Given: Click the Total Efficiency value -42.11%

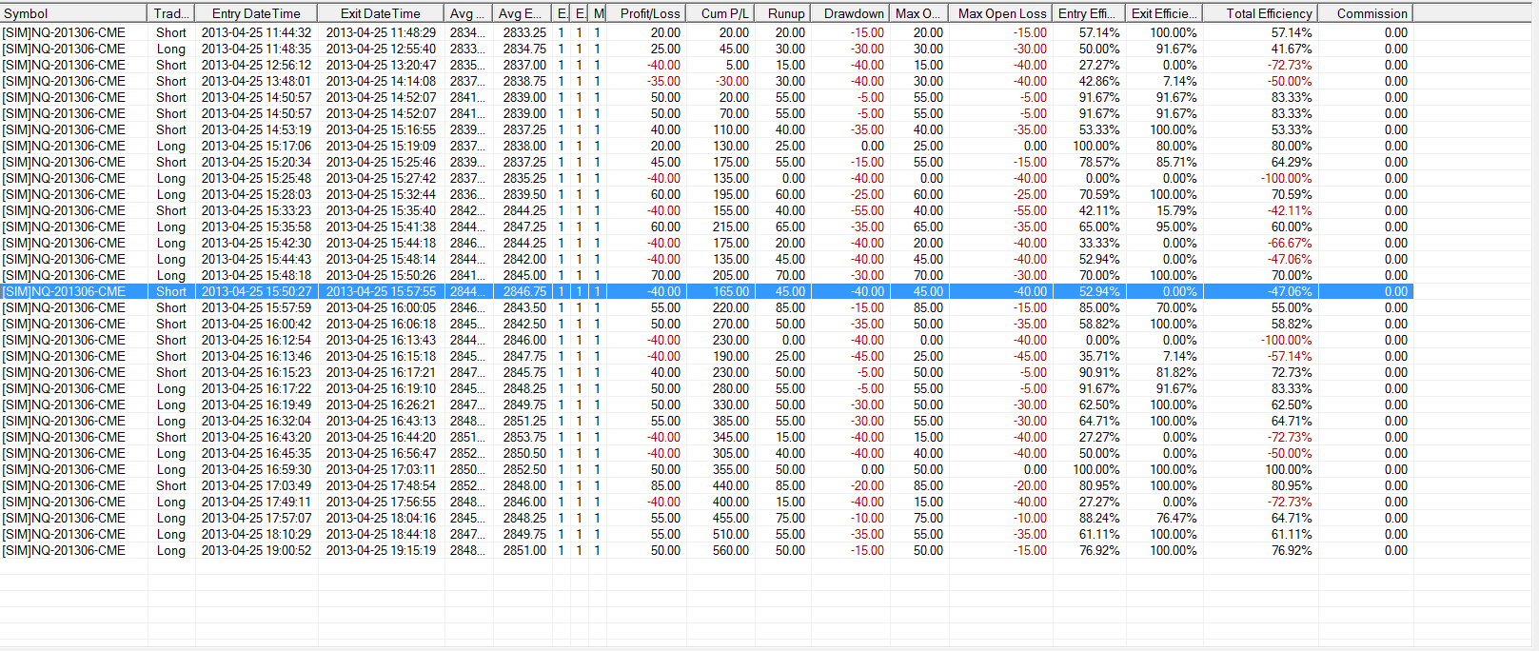Looking at the screenshot, I should 1290,210.
